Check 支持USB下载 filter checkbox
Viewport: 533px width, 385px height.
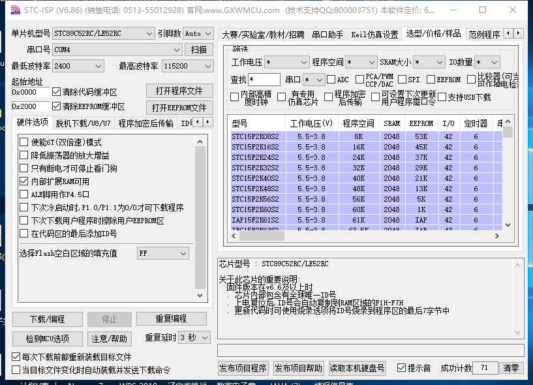tap(442, 97)
